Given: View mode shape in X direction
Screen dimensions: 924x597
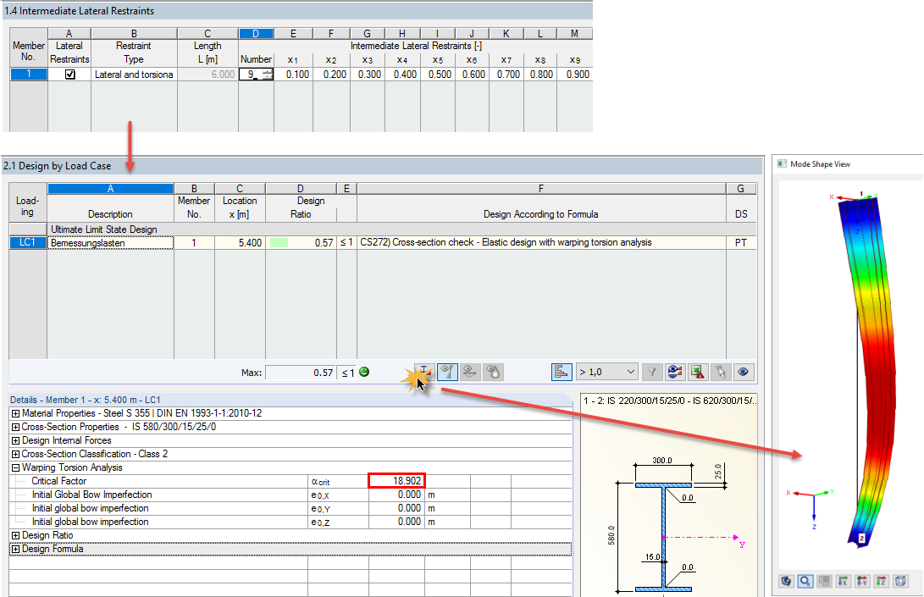Looking at the screenshot, I should coord(844,581).
